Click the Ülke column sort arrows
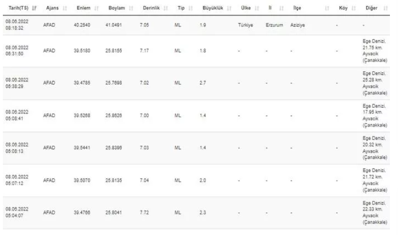Image resolution: width=398 pixels, height=235 pixels. coord(257,9)
